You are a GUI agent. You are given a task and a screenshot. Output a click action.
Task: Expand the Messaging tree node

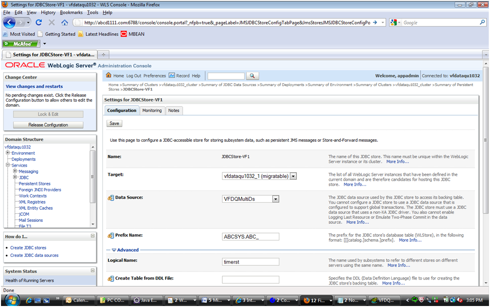pos(15,171)
